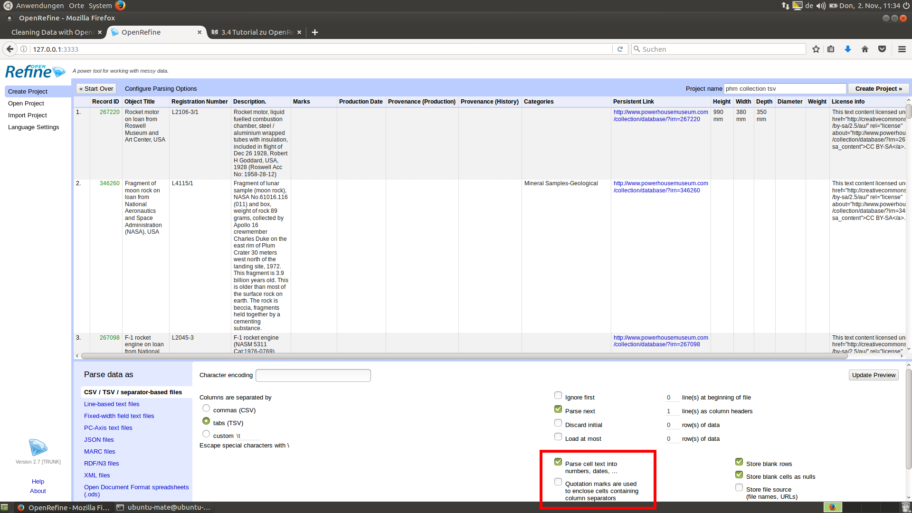Select the commas (CSV) radio button
Viewport: 912px width, 513px height.
coord(206,408)
